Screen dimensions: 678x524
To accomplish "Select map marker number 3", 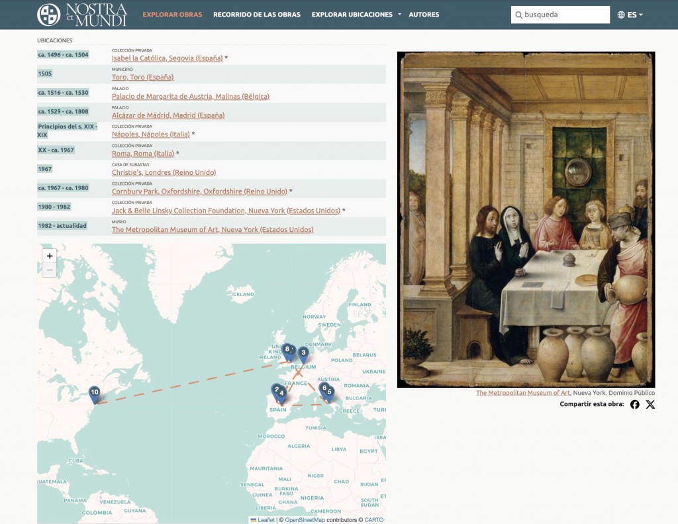I will tap(303, 355).
